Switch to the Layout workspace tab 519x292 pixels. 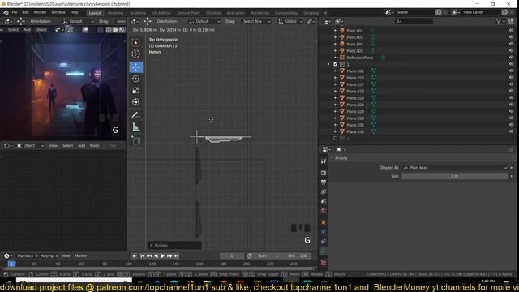click(x=95, y=13)
